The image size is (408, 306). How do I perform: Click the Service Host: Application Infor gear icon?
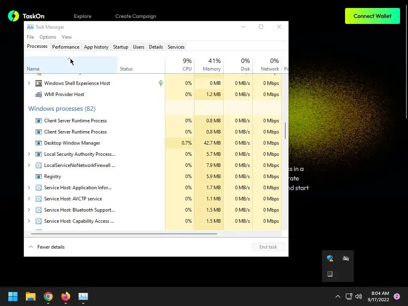(x=39, y=188)
